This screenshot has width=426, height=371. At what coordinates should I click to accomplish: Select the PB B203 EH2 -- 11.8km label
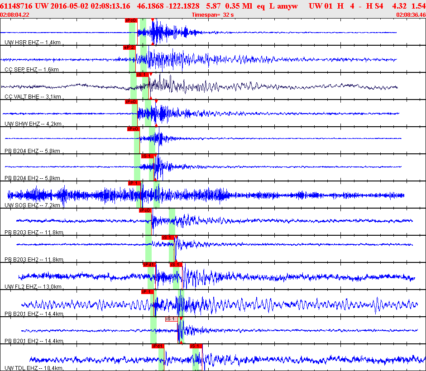(34, 260)
